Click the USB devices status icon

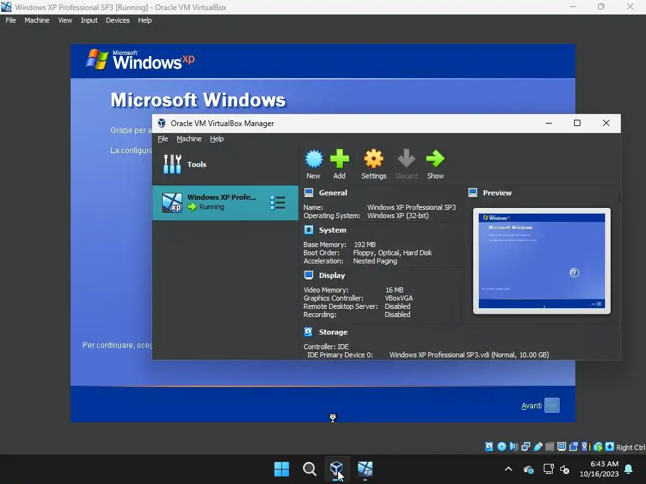(538, 447)
